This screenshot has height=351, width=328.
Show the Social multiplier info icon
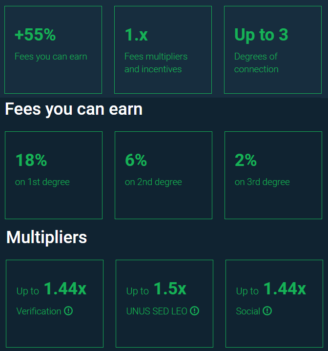pyautogui.click(x=267, y=310)
